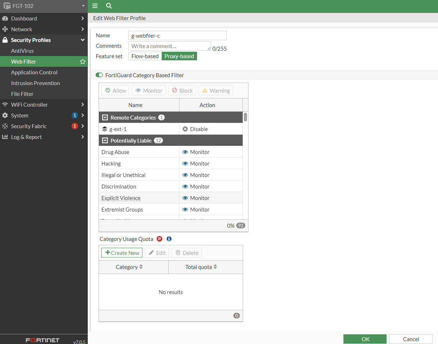This screenshot has width=438, height=344.
Task: Click the Log & Report chart icon
Action: pos(5,137)
